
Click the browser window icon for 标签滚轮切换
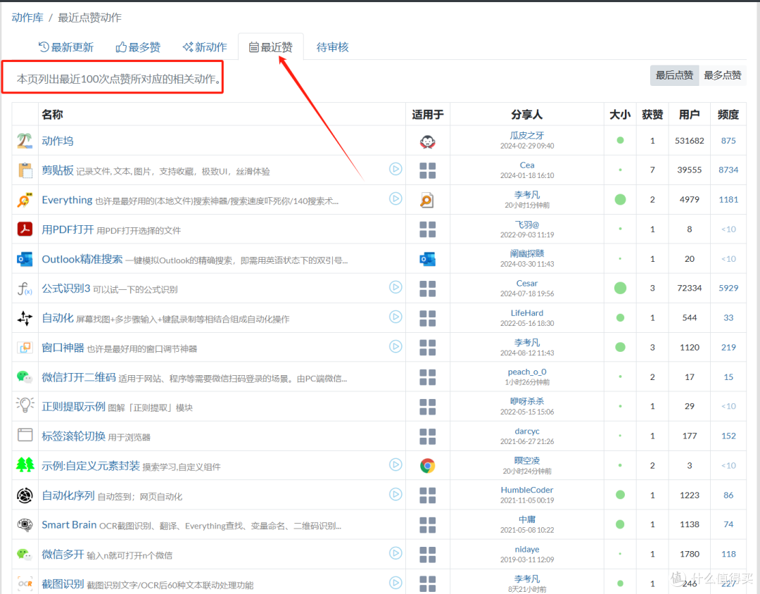click(x=25, y=434)
